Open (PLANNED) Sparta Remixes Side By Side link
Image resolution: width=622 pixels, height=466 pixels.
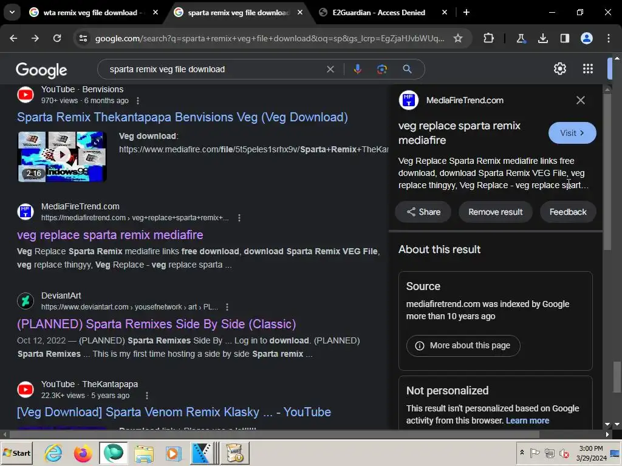pos(156,324)
